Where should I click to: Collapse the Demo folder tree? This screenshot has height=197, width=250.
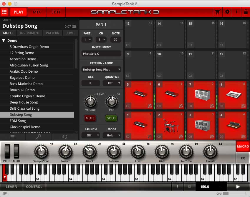4,41
